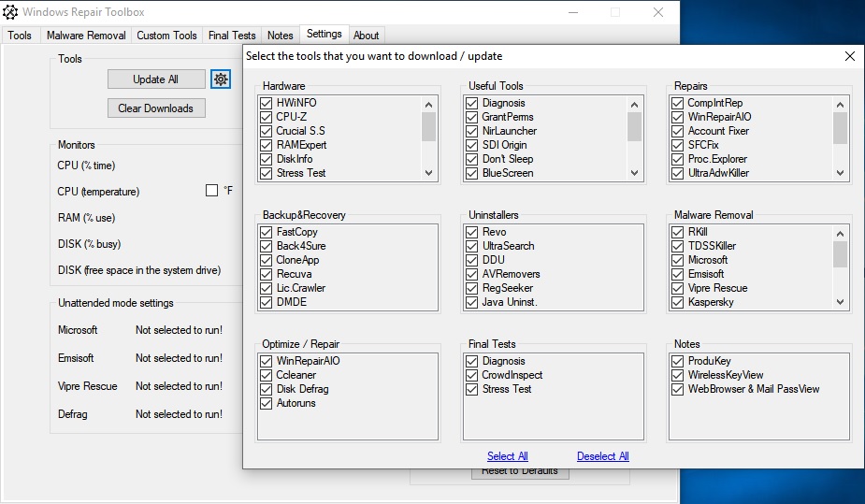
Task: Uncheck WirelessKeyView in Notes group
Action: (677, 375)
